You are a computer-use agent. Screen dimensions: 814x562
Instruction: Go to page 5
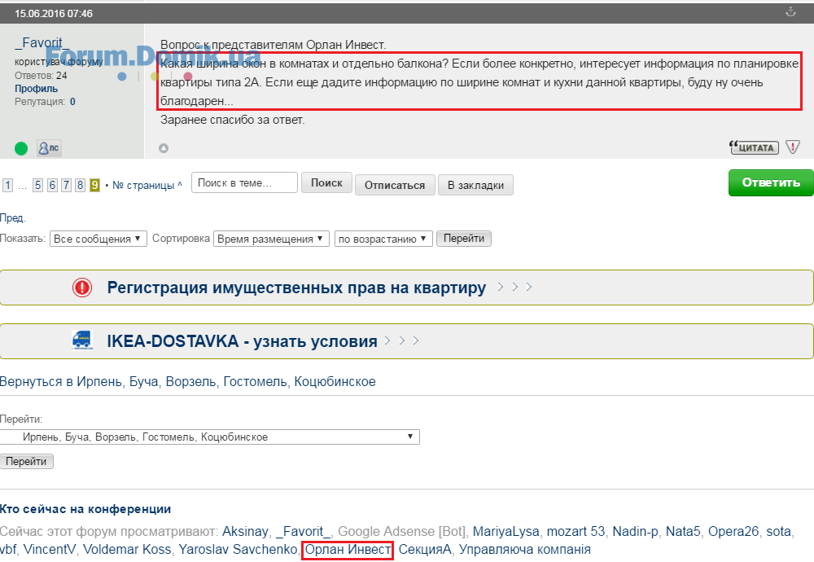tap(37, 186)
